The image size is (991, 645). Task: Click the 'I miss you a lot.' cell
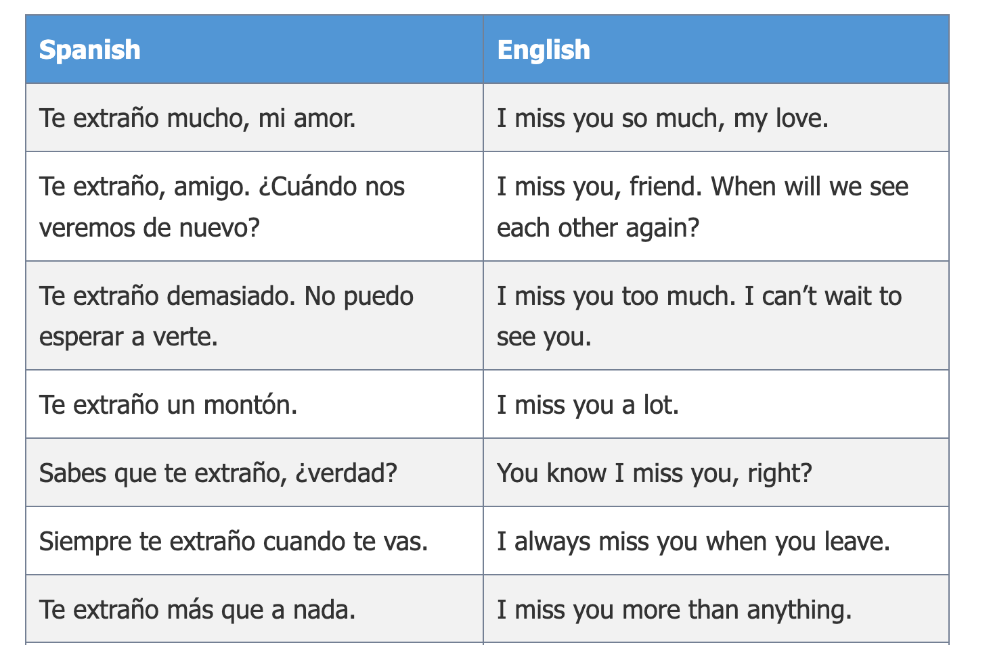pyautogui.click(x=716, y=404)
